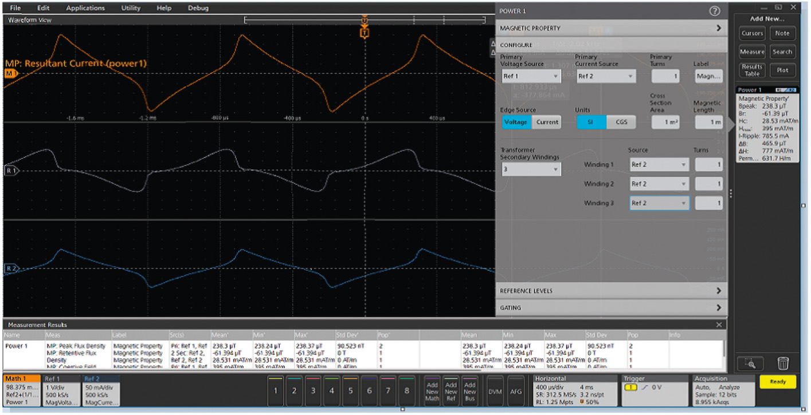Click the Measure button

pyautogui.click(x=752, y=52)
